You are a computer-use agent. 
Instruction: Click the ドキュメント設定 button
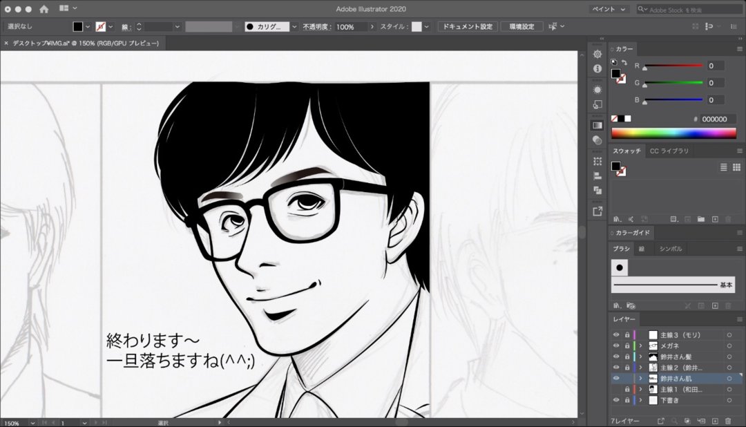pos(468,27)
